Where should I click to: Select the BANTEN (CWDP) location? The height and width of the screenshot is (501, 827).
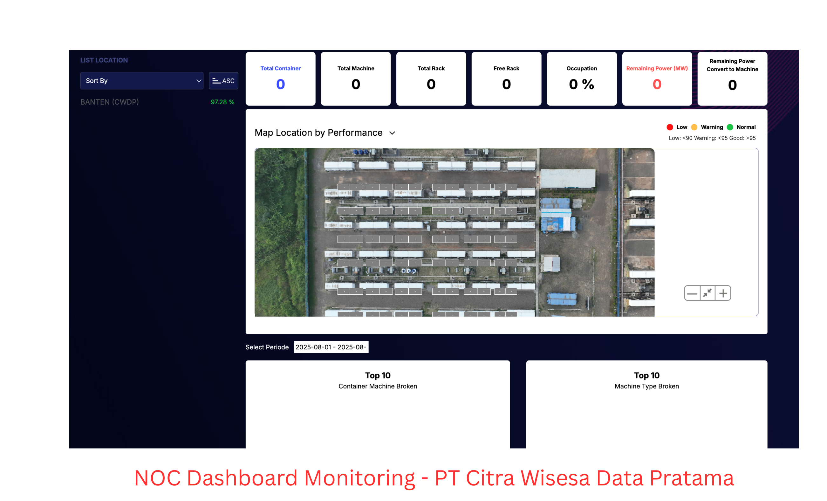(109, 102)
